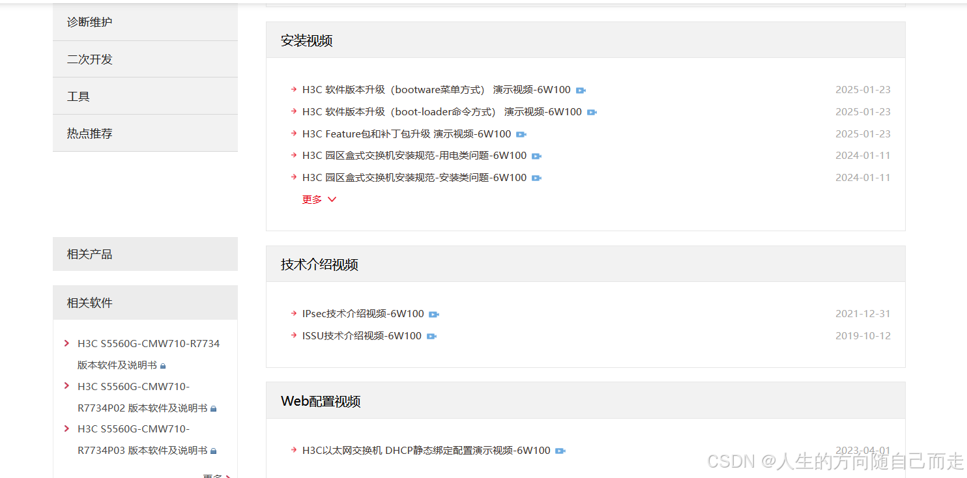The image size is (967, 478).
Task: Click video icon beside 安装规范-用电类问题-6W100
Action: [536, 156]
